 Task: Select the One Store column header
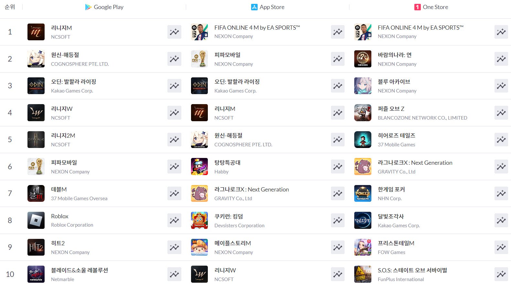(431, 7)
